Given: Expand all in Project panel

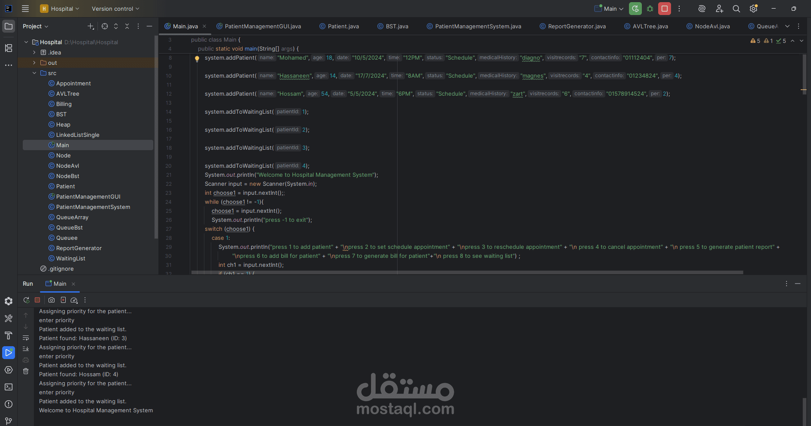Looking at the screenshot, I should coord(116,26).
